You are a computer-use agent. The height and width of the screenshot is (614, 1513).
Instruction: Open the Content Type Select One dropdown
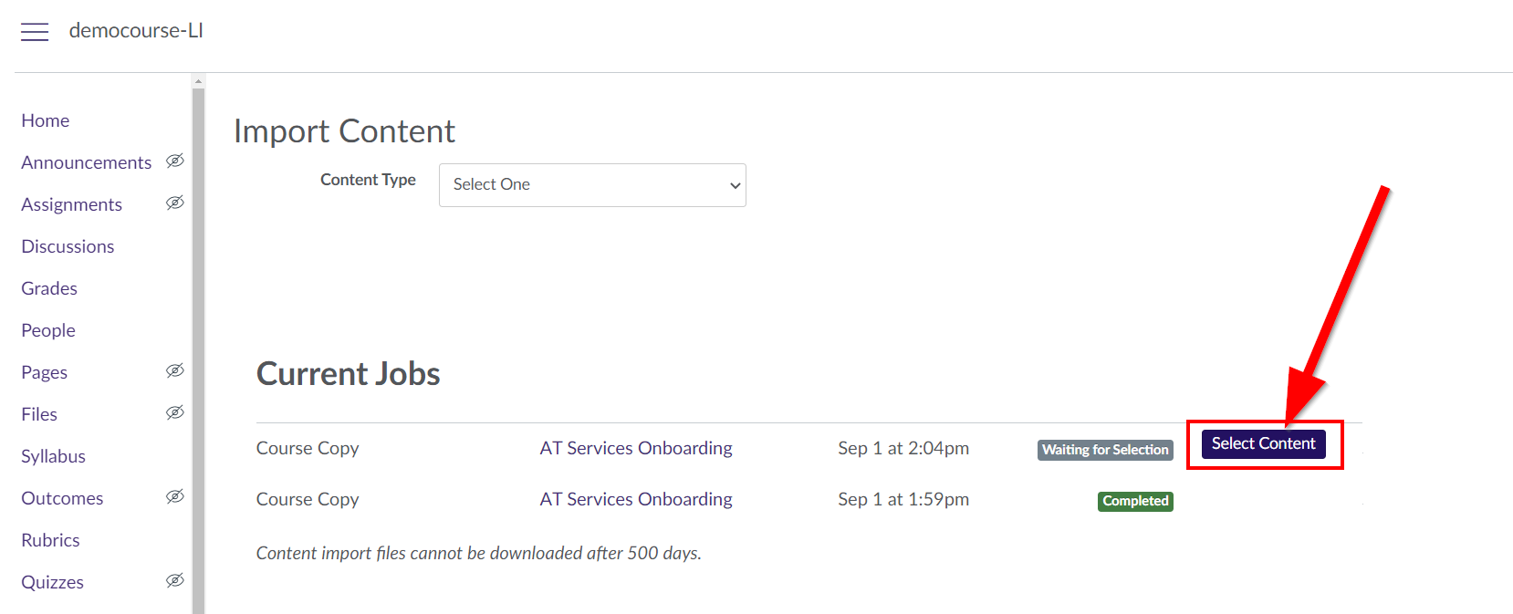(592, 185)
